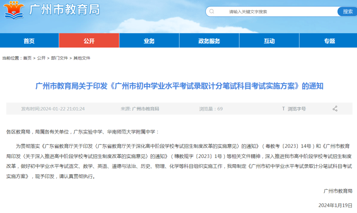
Task: Open the 首页 navigation tab
Action: click(29, 41)
